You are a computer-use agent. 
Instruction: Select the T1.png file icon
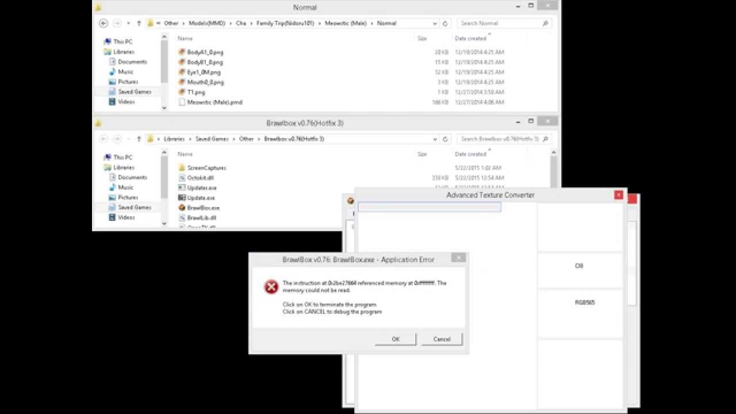[182, 92]
